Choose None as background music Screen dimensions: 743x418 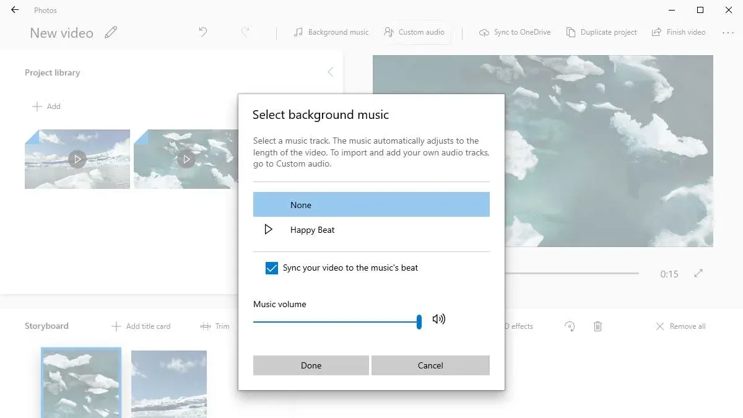(371, 205)
